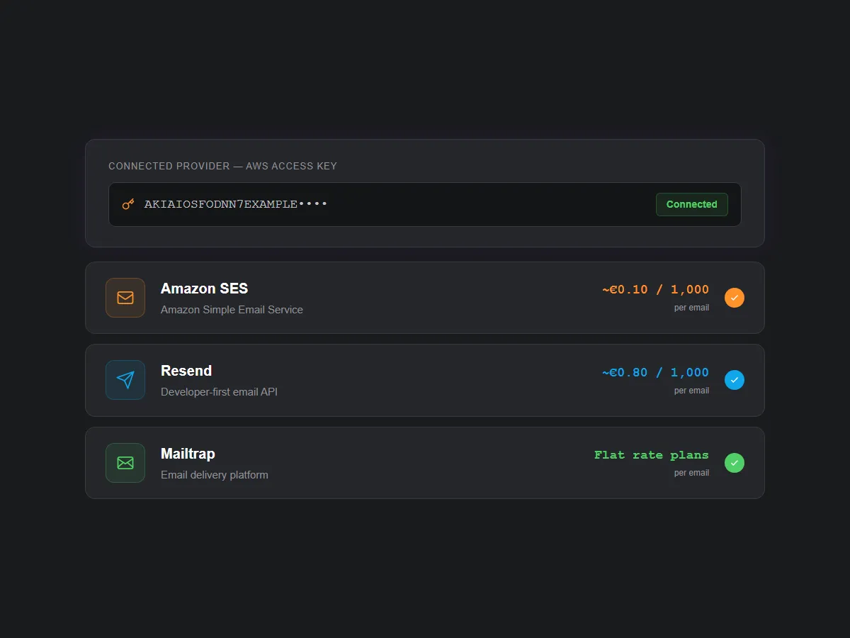Expand the Mailtrap flat rate plans details

[x=425, y=463]
